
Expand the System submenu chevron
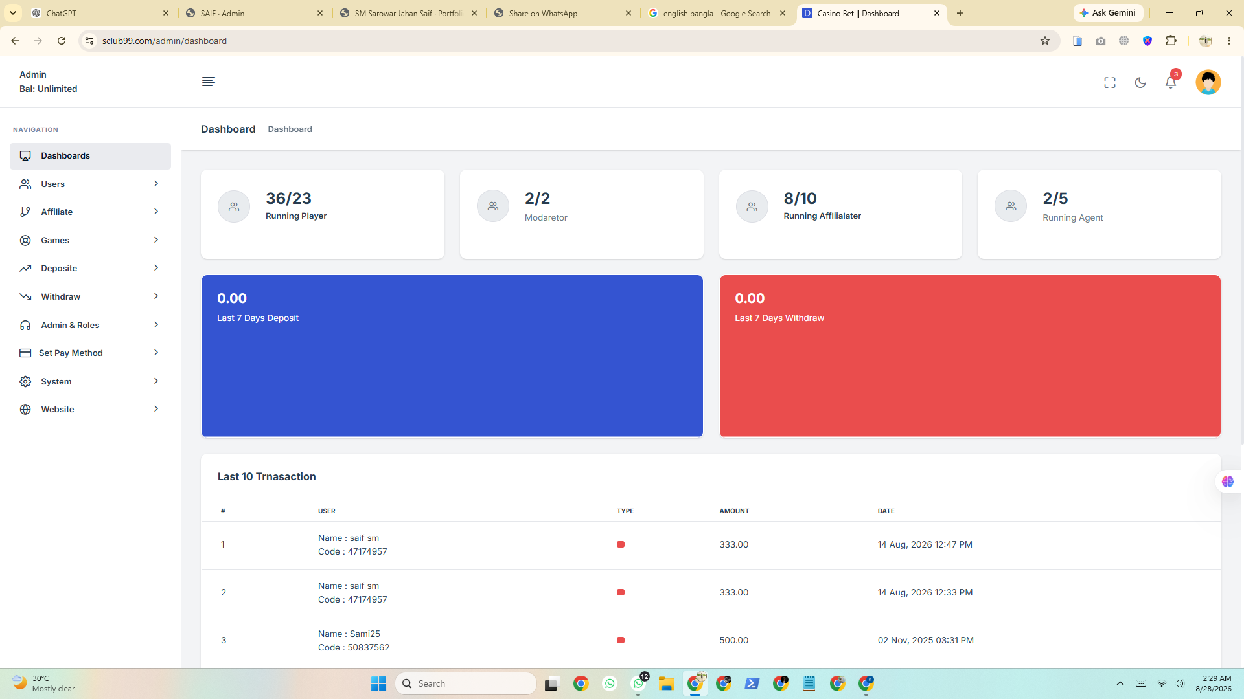click(x=156, y=381)
